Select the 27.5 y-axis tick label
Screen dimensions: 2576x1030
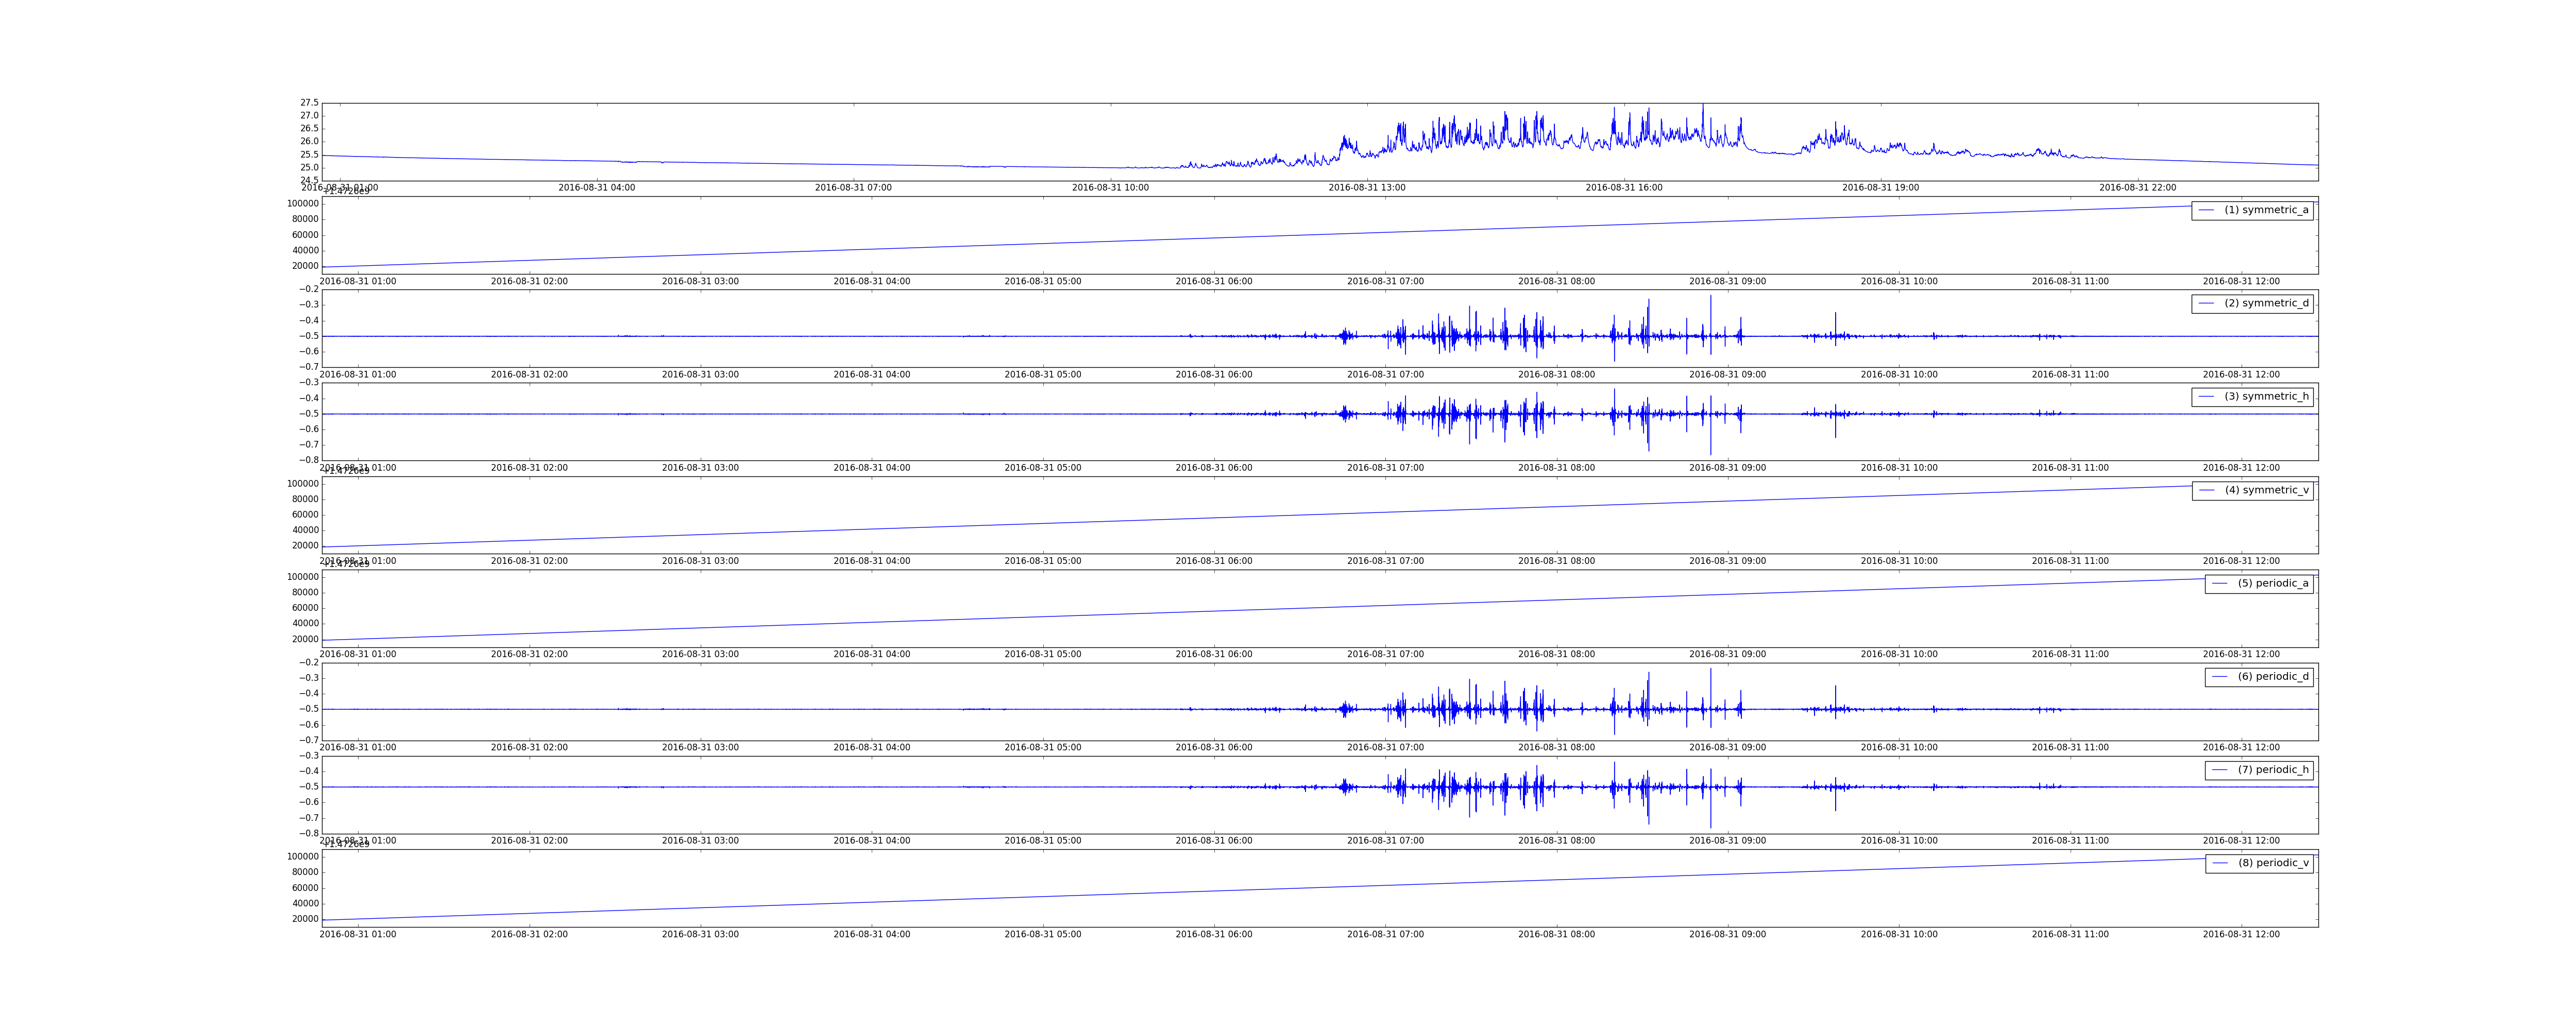pos(309,103)
